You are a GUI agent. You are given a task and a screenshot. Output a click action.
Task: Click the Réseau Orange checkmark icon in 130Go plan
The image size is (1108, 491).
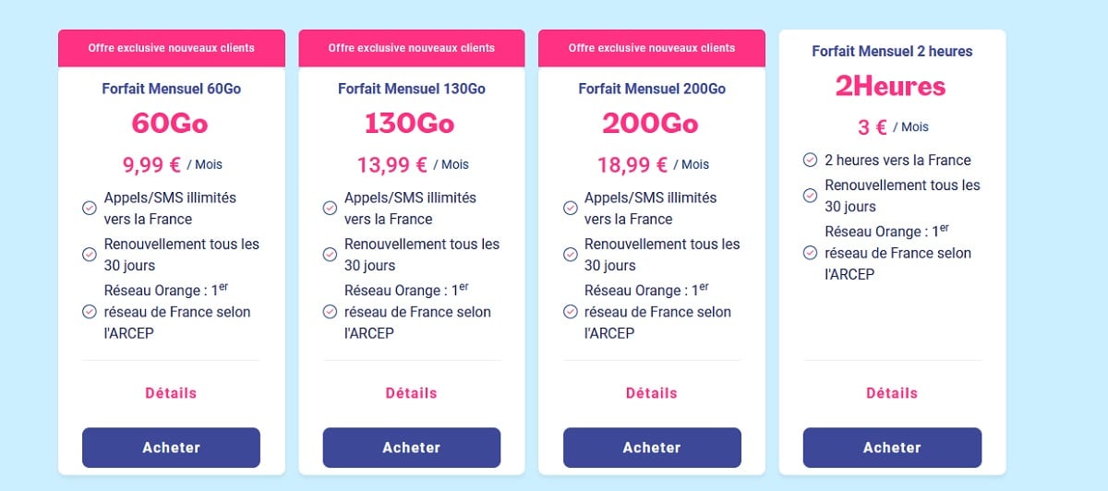(x=330, y=311)
